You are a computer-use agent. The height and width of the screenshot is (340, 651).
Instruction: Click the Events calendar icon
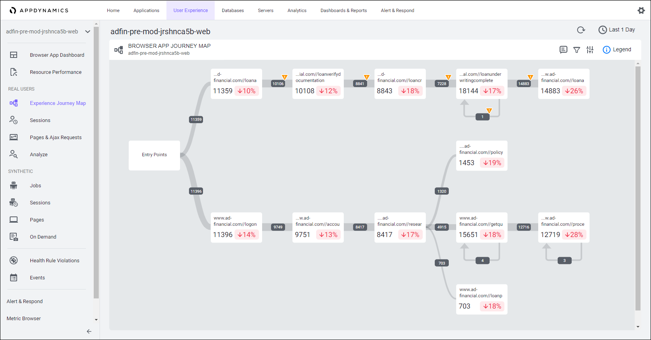(x=14, y=277)
